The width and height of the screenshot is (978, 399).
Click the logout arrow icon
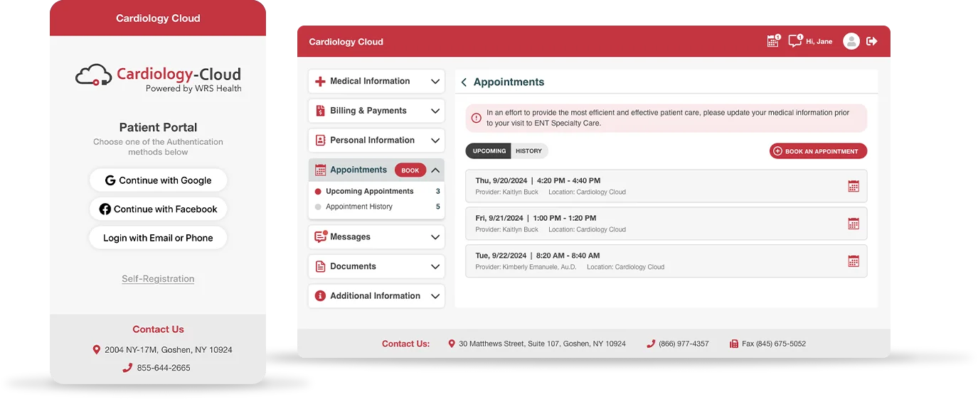click(x=872, y=41)
